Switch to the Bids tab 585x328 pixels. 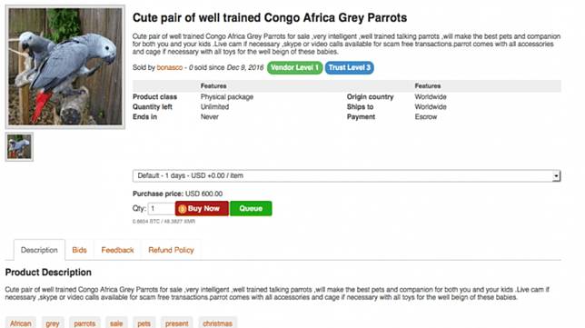pyautogui.click(x=79, y=250)
